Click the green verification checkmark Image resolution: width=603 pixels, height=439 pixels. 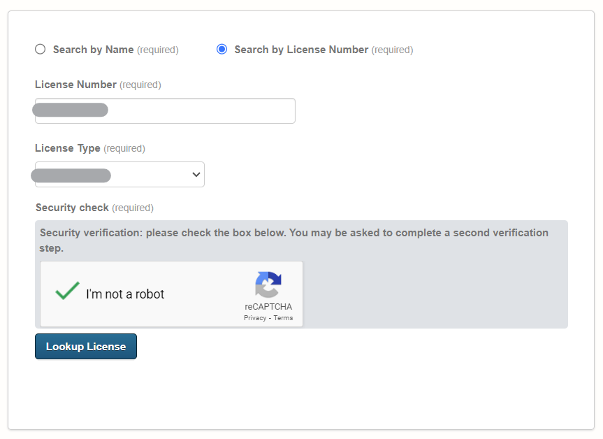coord(66,291)
